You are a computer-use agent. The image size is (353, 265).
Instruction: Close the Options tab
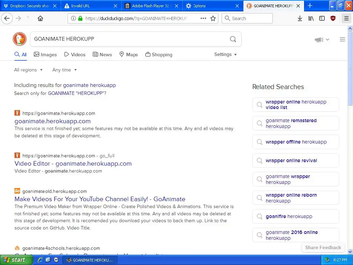tap(237, 6)
